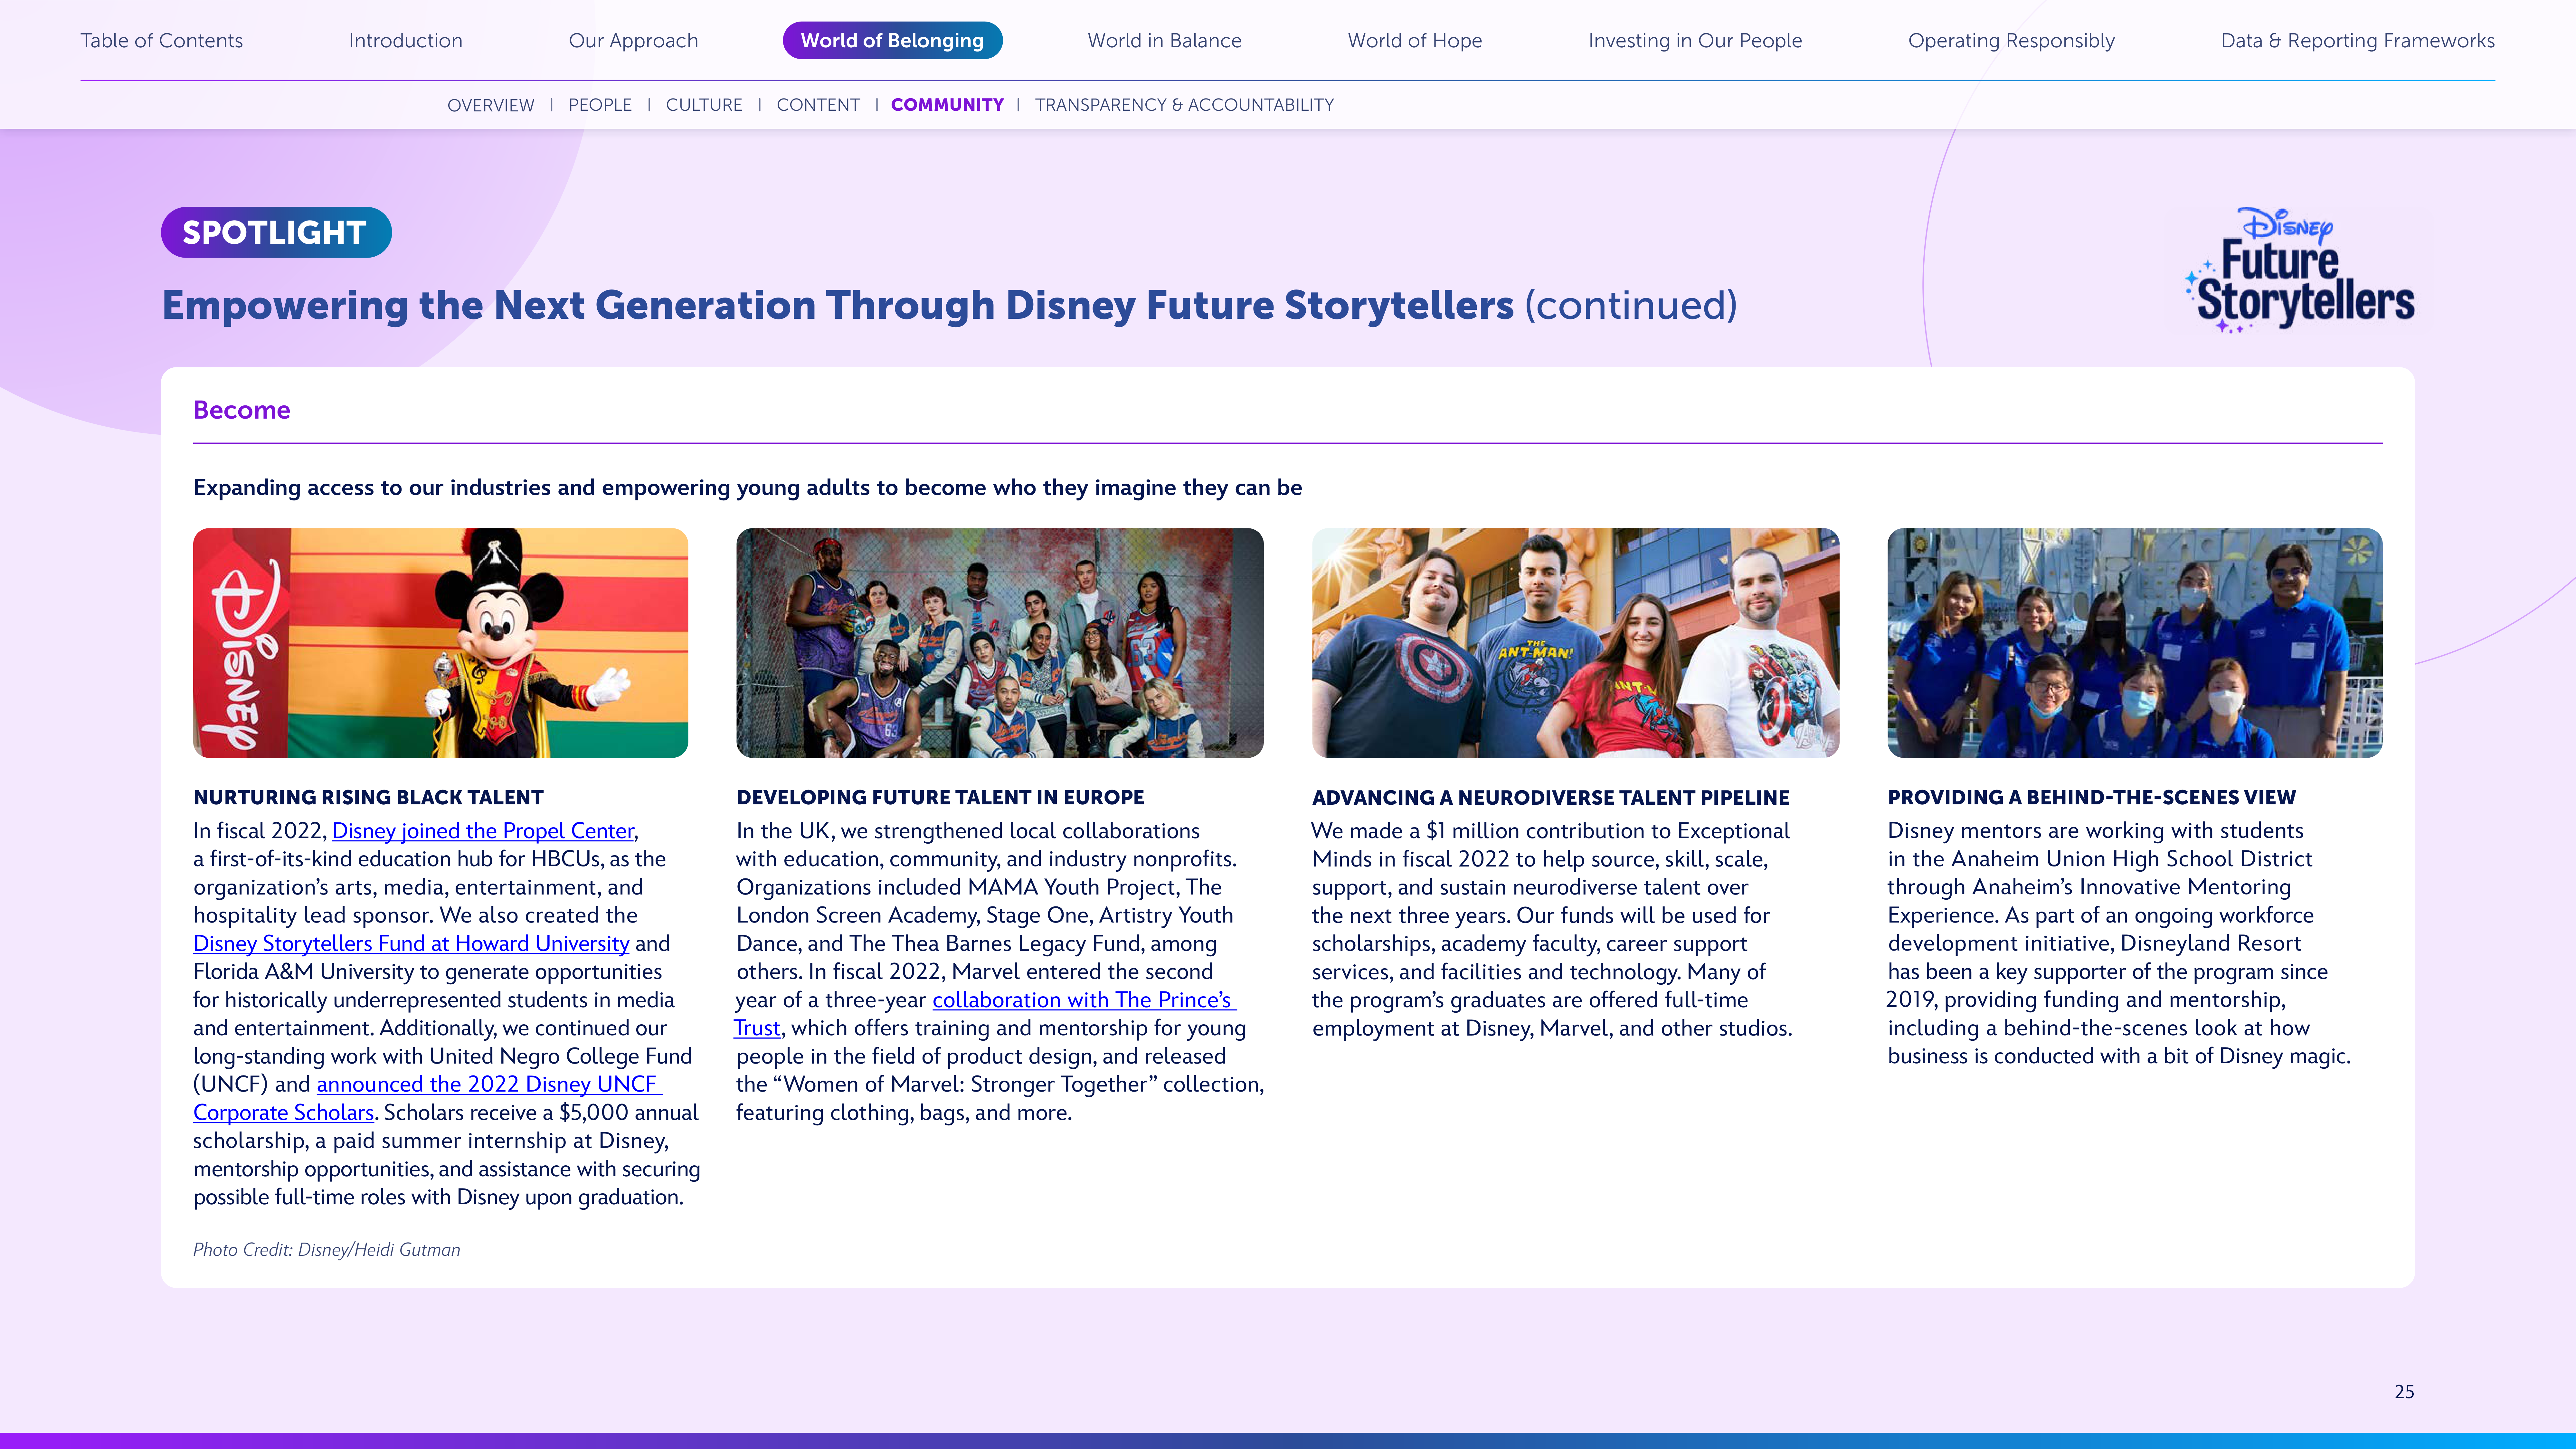Open TRANSPARENCY & ACCOUNTABILITY sub-navigation item
2576x1449 pixels.
[1184, 105]
